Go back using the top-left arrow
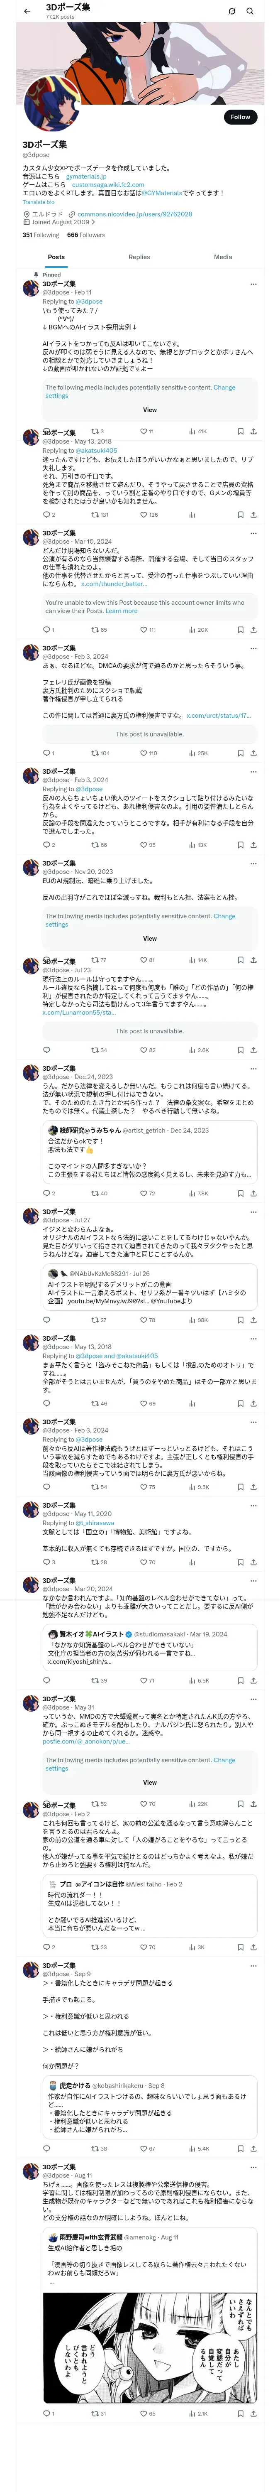 click(27, 11)
